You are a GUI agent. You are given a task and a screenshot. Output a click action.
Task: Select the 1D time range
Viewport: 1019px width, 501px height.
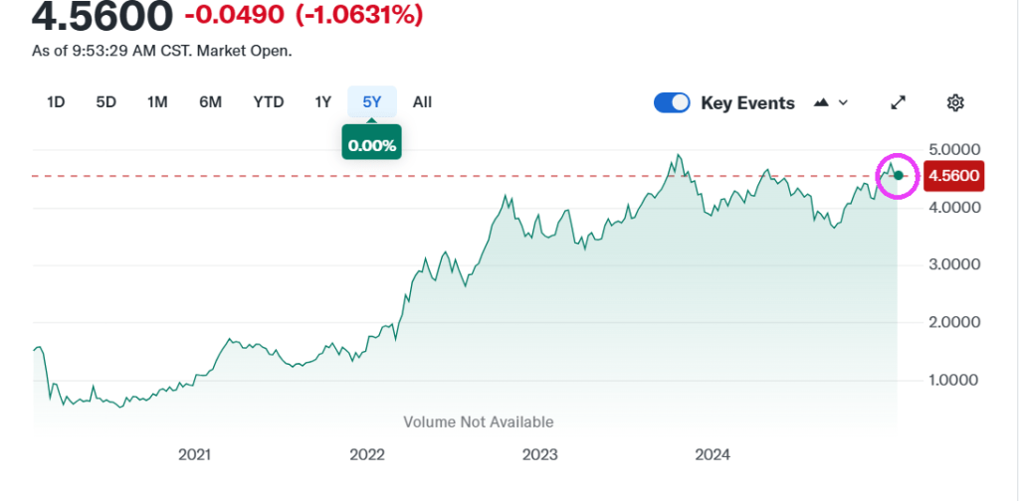pos(56,101)
